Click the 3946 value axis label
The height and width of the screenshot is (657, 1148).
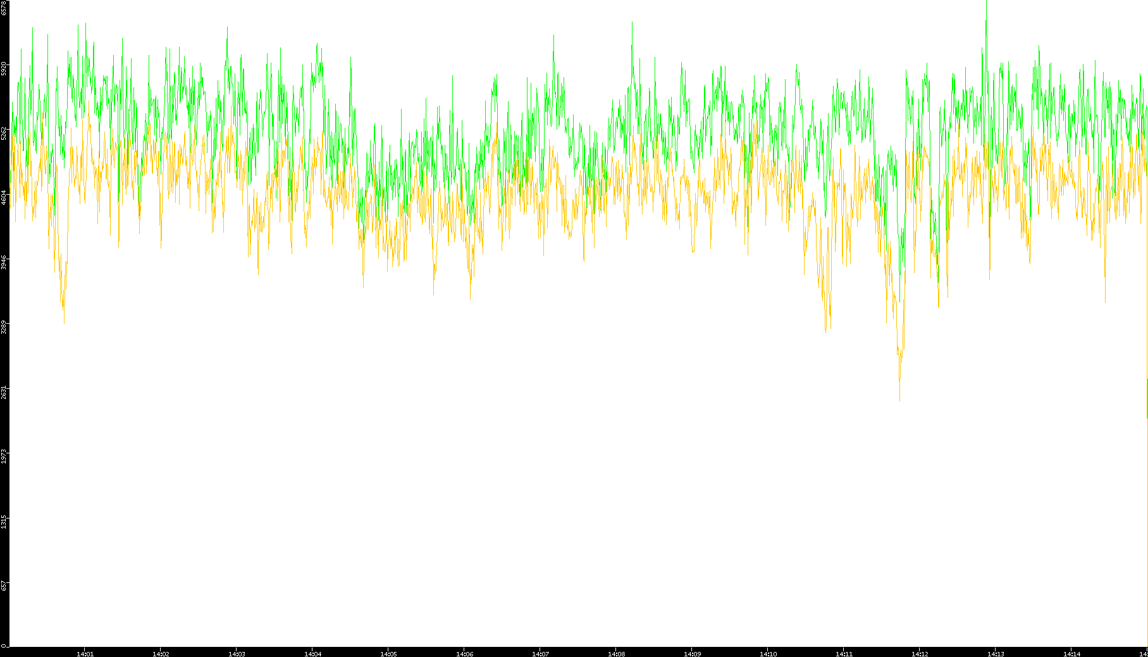(4, 262)
